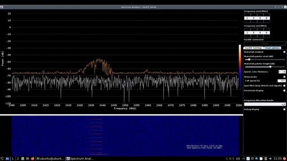Decrease the hundreds digit of Frequency end
287x161 pixels.
pyautogui.click(x=254, y=36)
